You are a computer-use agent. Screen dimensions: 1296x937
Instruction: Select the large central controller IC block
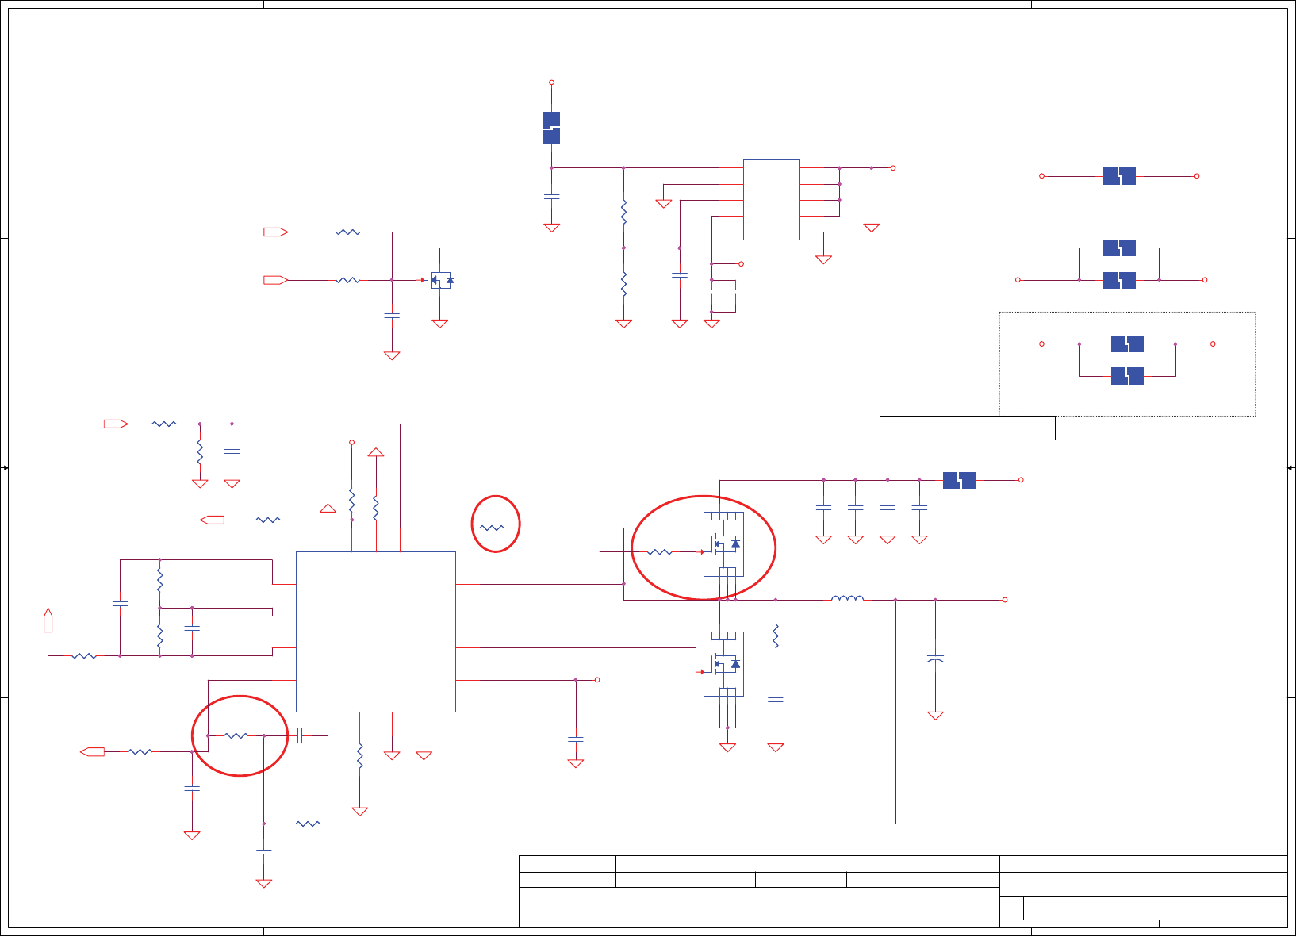click(x=375, y=632)
